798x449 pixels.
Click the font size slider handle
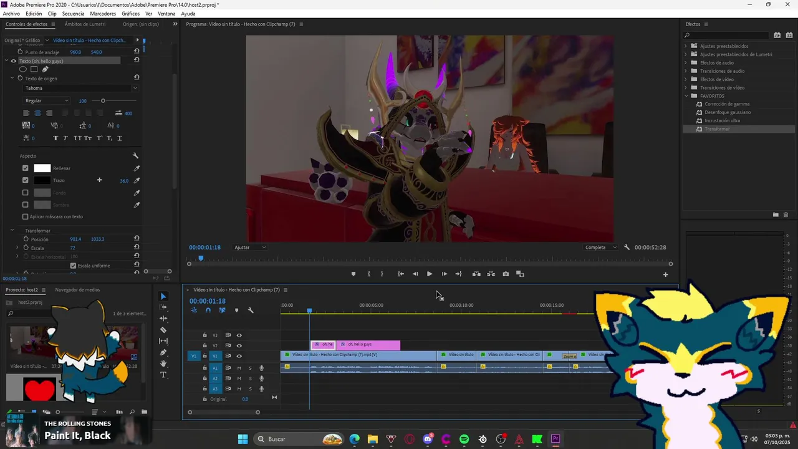(103, 100)
